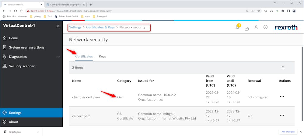
Task: Click the rexroth logo
Action: click(286, 27)
